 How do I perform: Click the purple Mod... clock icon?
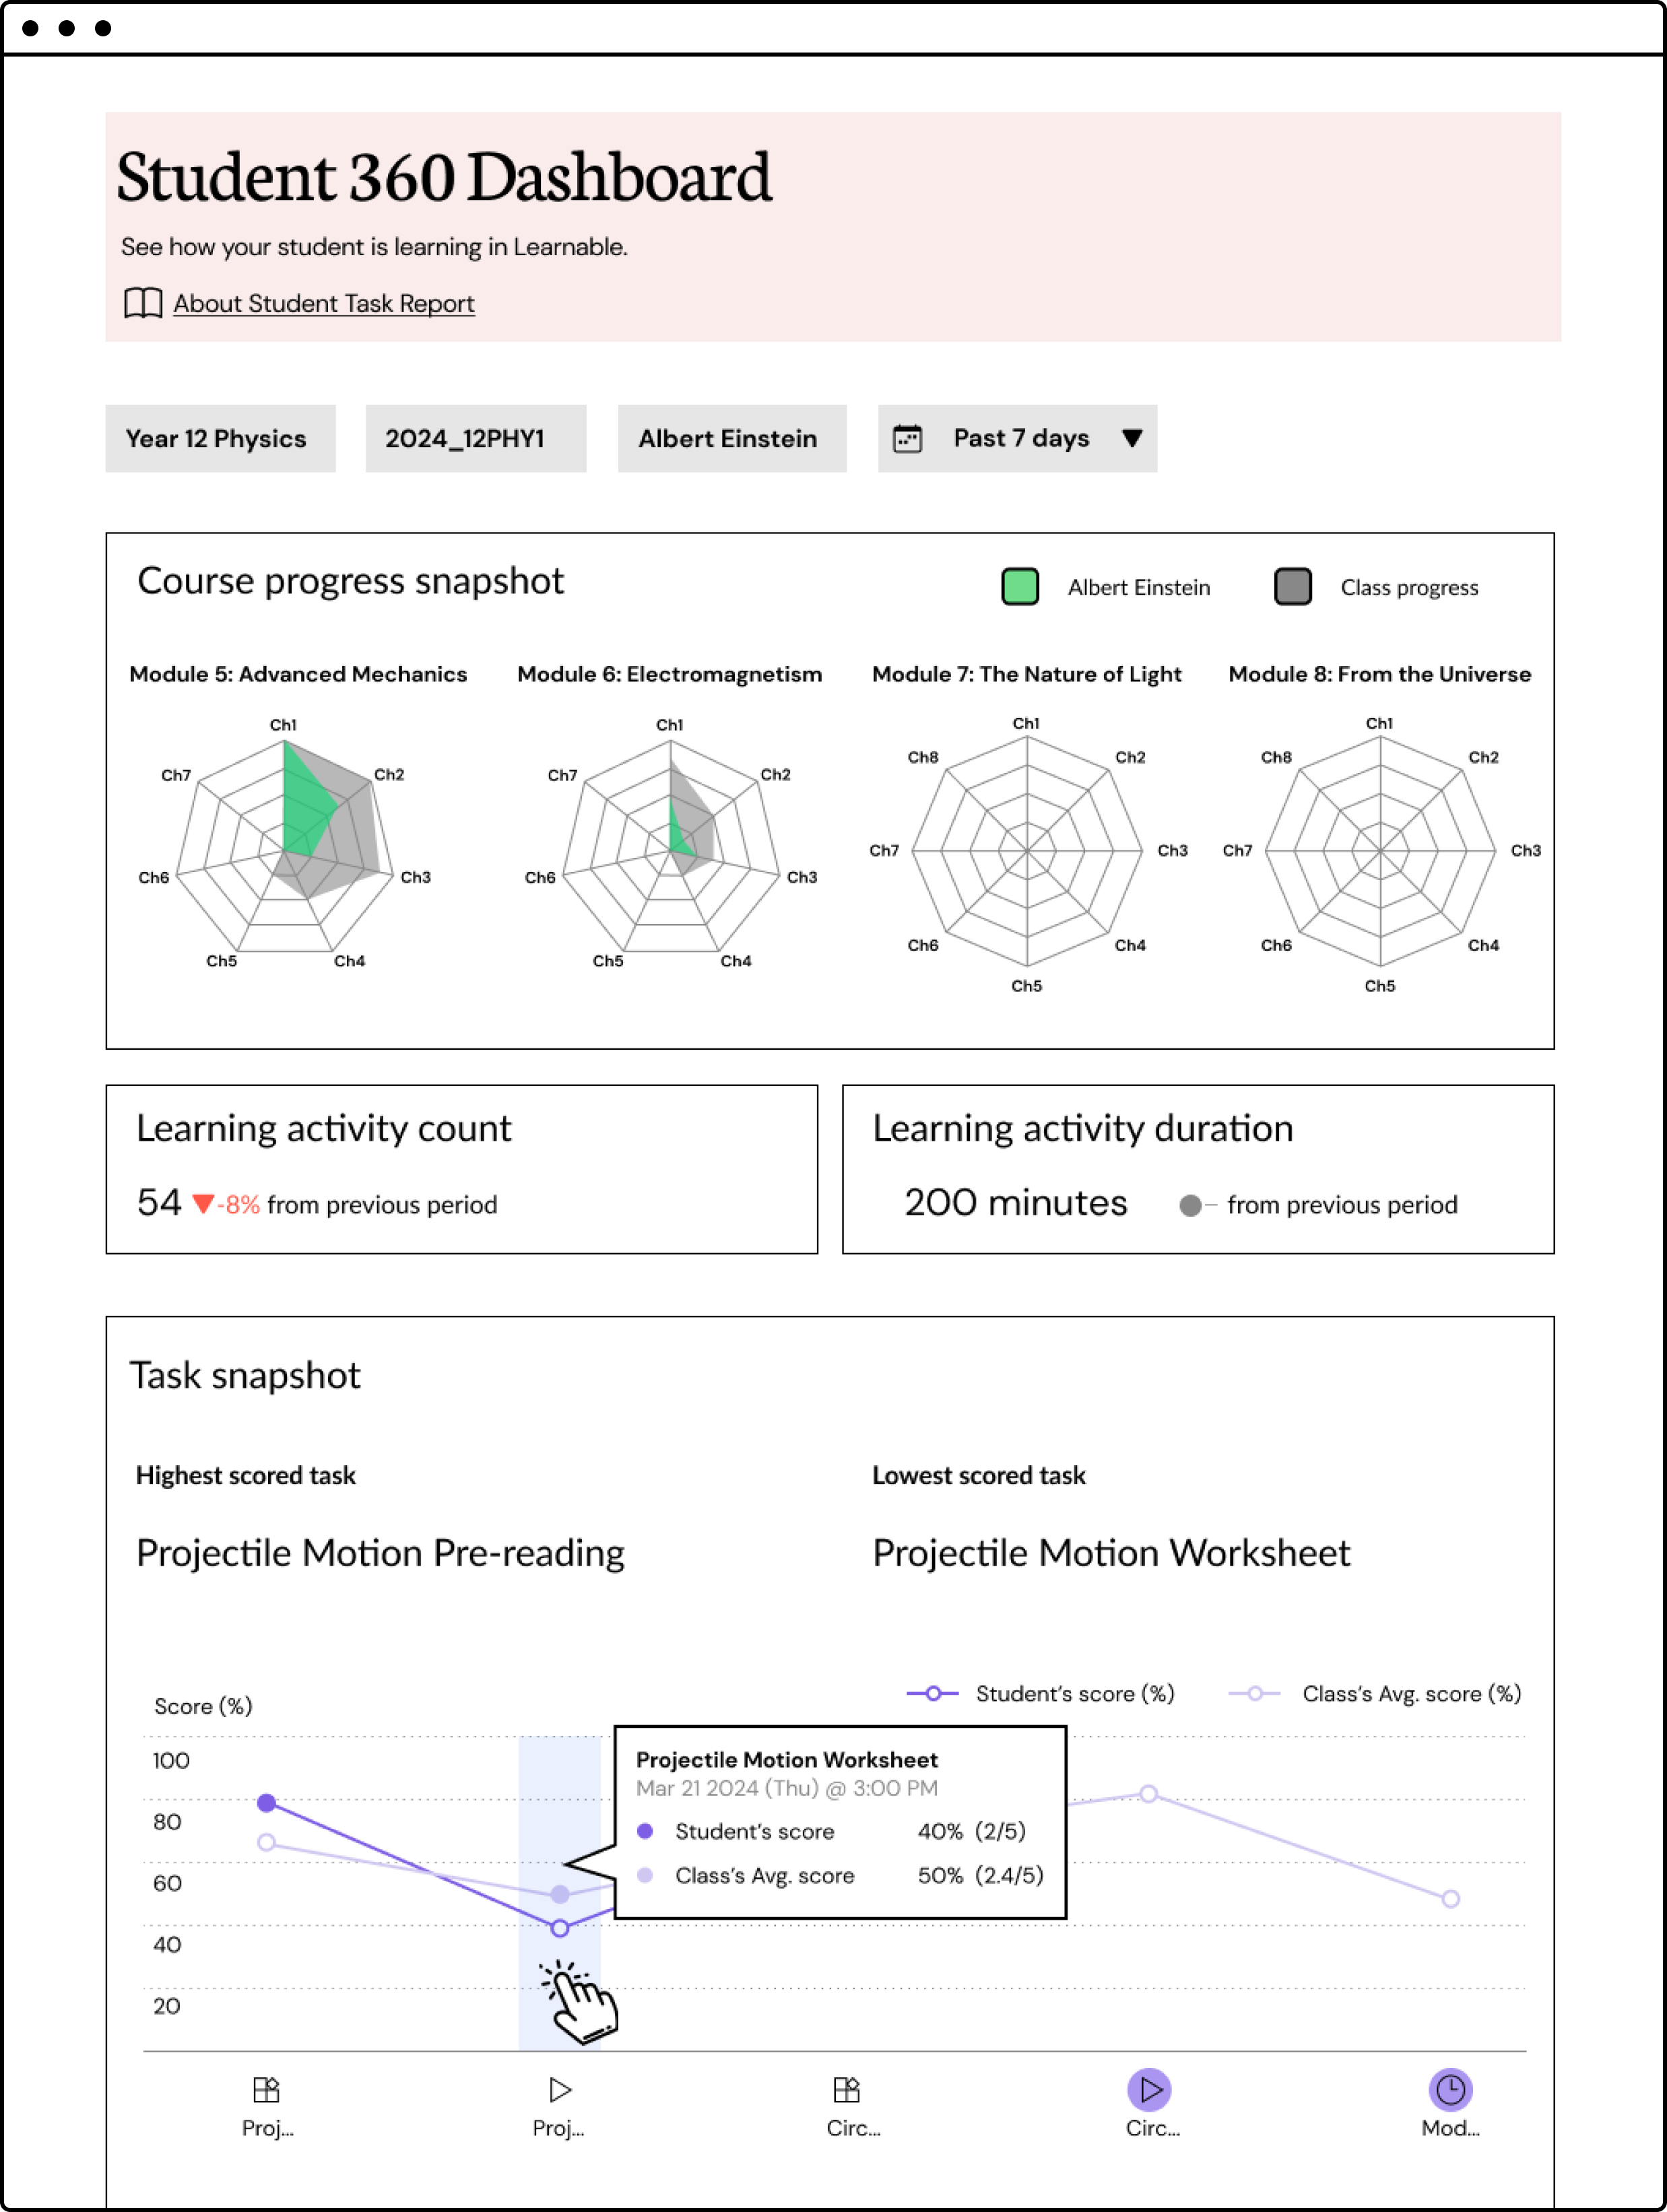[x=1449, y=2089]
